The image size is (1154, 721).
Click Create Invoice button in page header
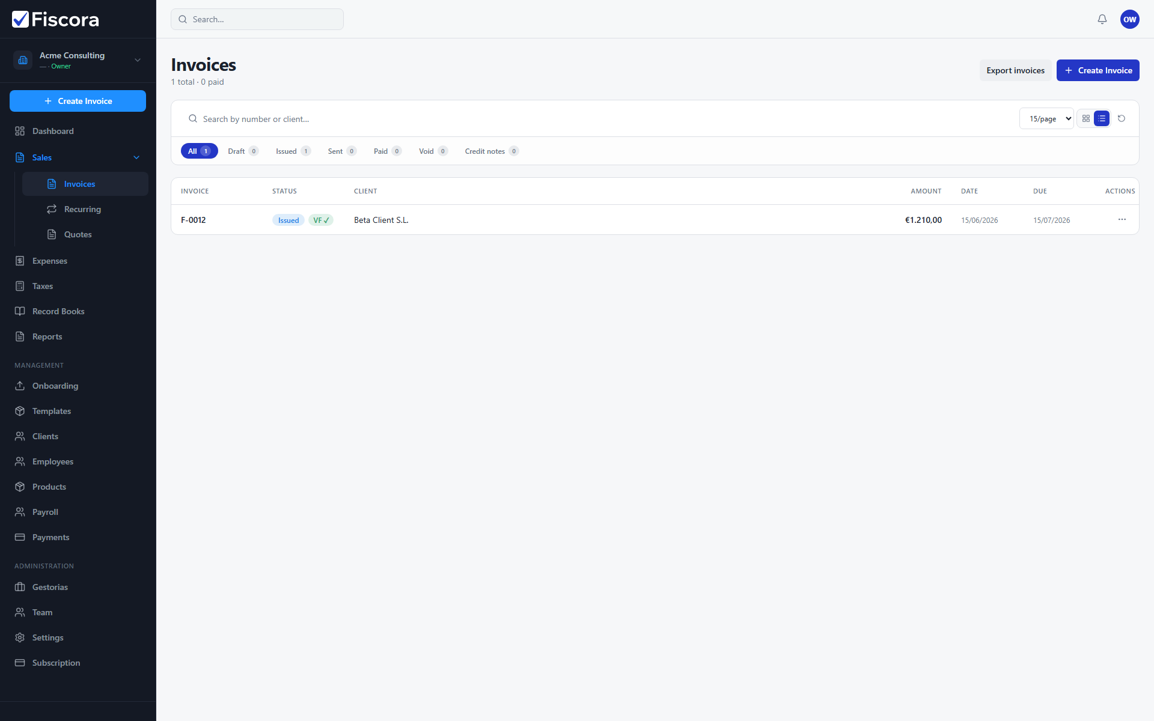[x=1098, y=70]
